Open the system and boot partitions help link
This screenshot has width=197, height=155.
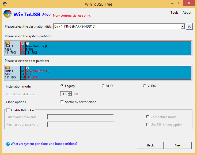[x=44, y=144]
